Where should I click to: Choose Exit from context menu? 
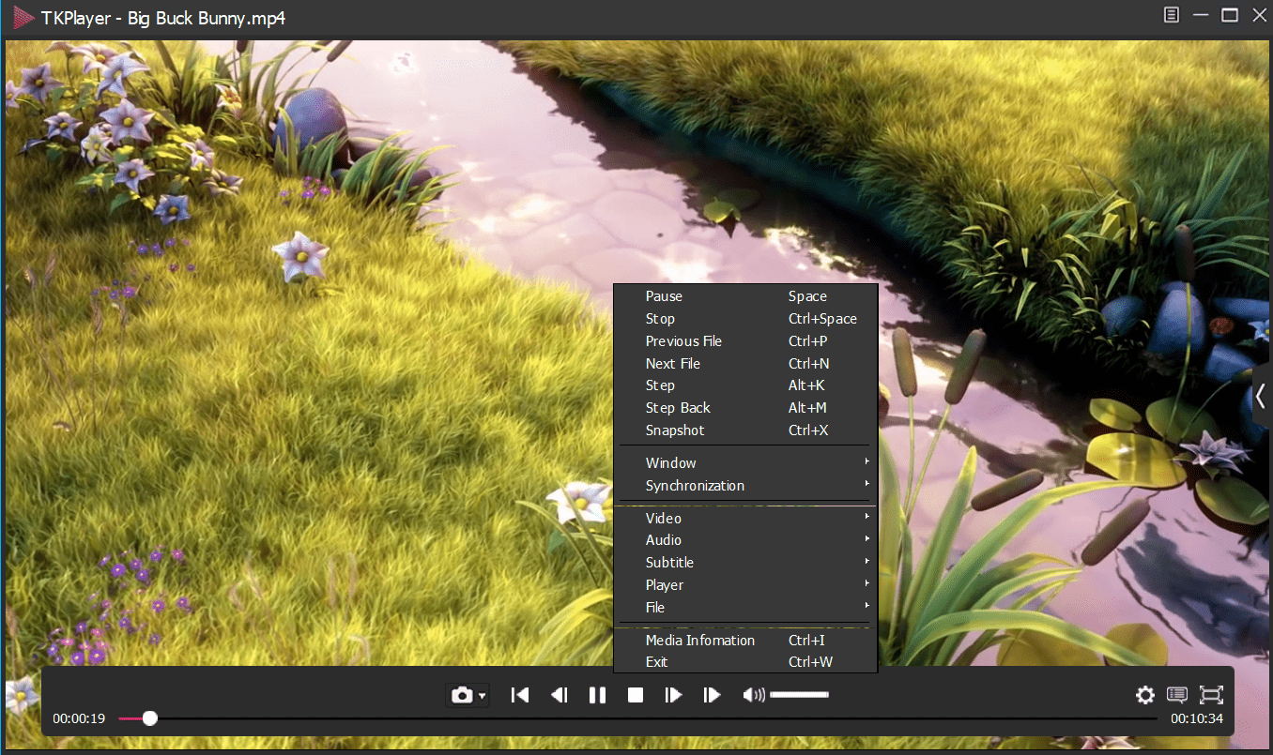pos(745,662)
